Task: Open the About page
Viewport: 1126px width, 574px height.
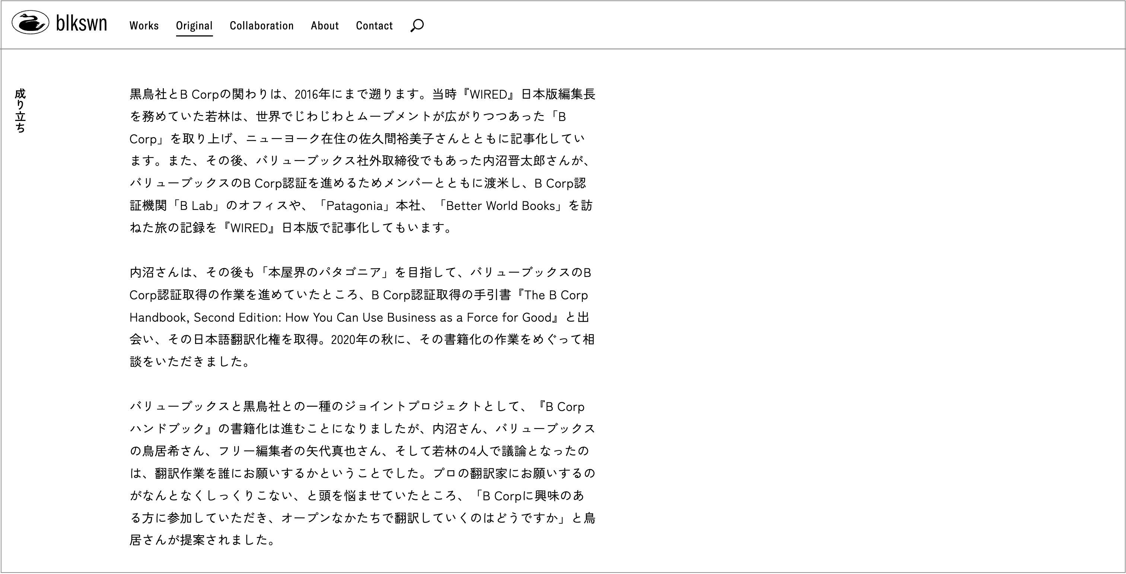Action: (x=324, y=26)
